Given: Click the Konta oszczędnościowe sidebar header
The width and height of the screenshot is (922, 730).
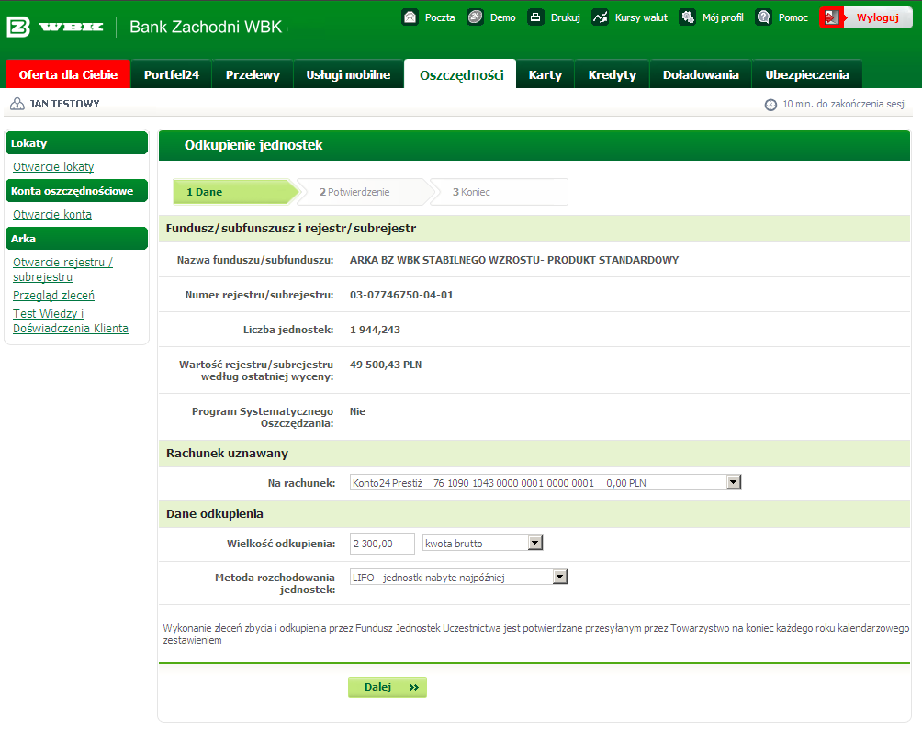Looking at the screenshot, I should [x=76, y=190].
